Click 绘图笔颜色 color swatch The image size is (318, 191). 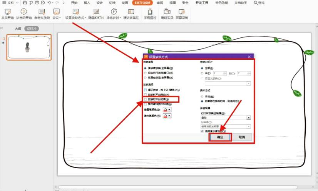(165, 110)
